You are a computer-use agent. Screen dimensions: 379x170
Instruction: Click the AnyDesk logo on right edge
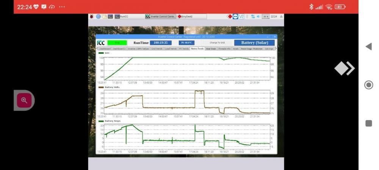coord(345,68)
